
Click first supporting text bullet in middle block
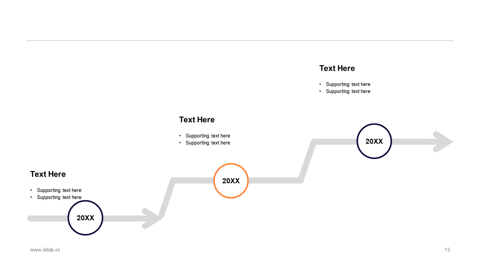[208, 136]
